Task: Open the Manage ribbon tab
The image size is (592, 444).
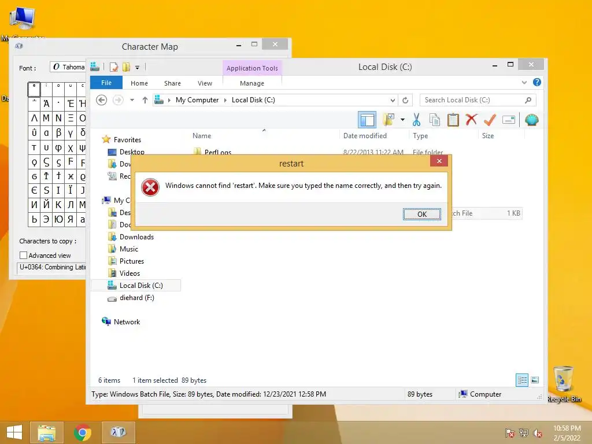Action: (x=252, y=83)
